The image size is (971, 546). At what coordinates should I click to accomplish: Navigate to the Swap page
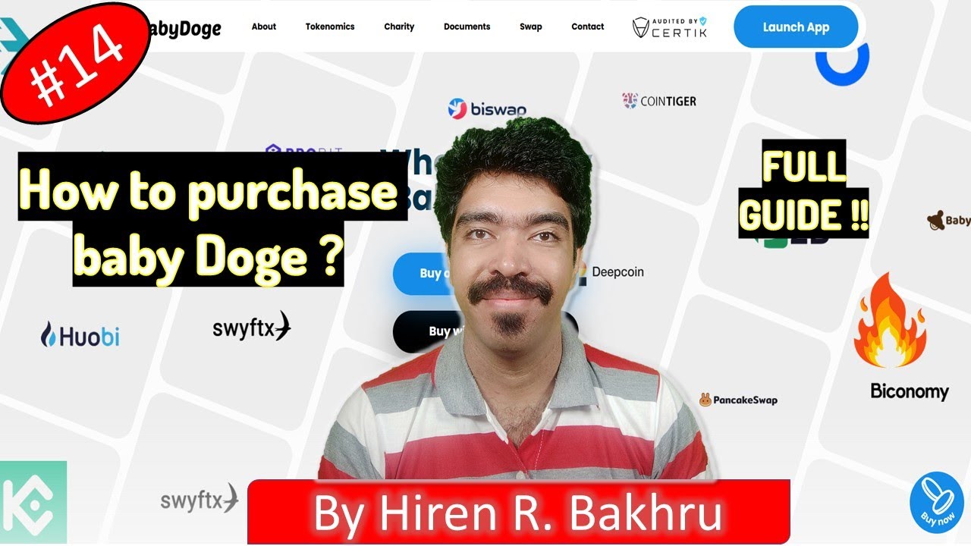click(x=531, y=27)
